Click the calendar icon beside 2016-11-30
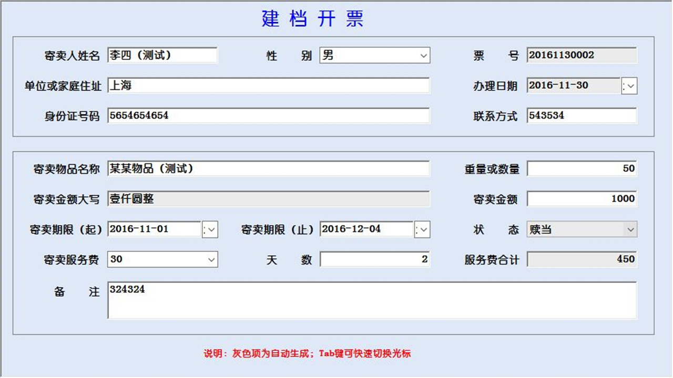Screen dimensions: 673x378 click(629, 86)
